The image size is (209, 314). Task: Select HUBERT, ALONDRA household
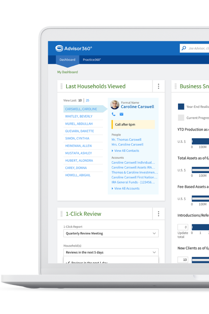click(x=83, y=160)
